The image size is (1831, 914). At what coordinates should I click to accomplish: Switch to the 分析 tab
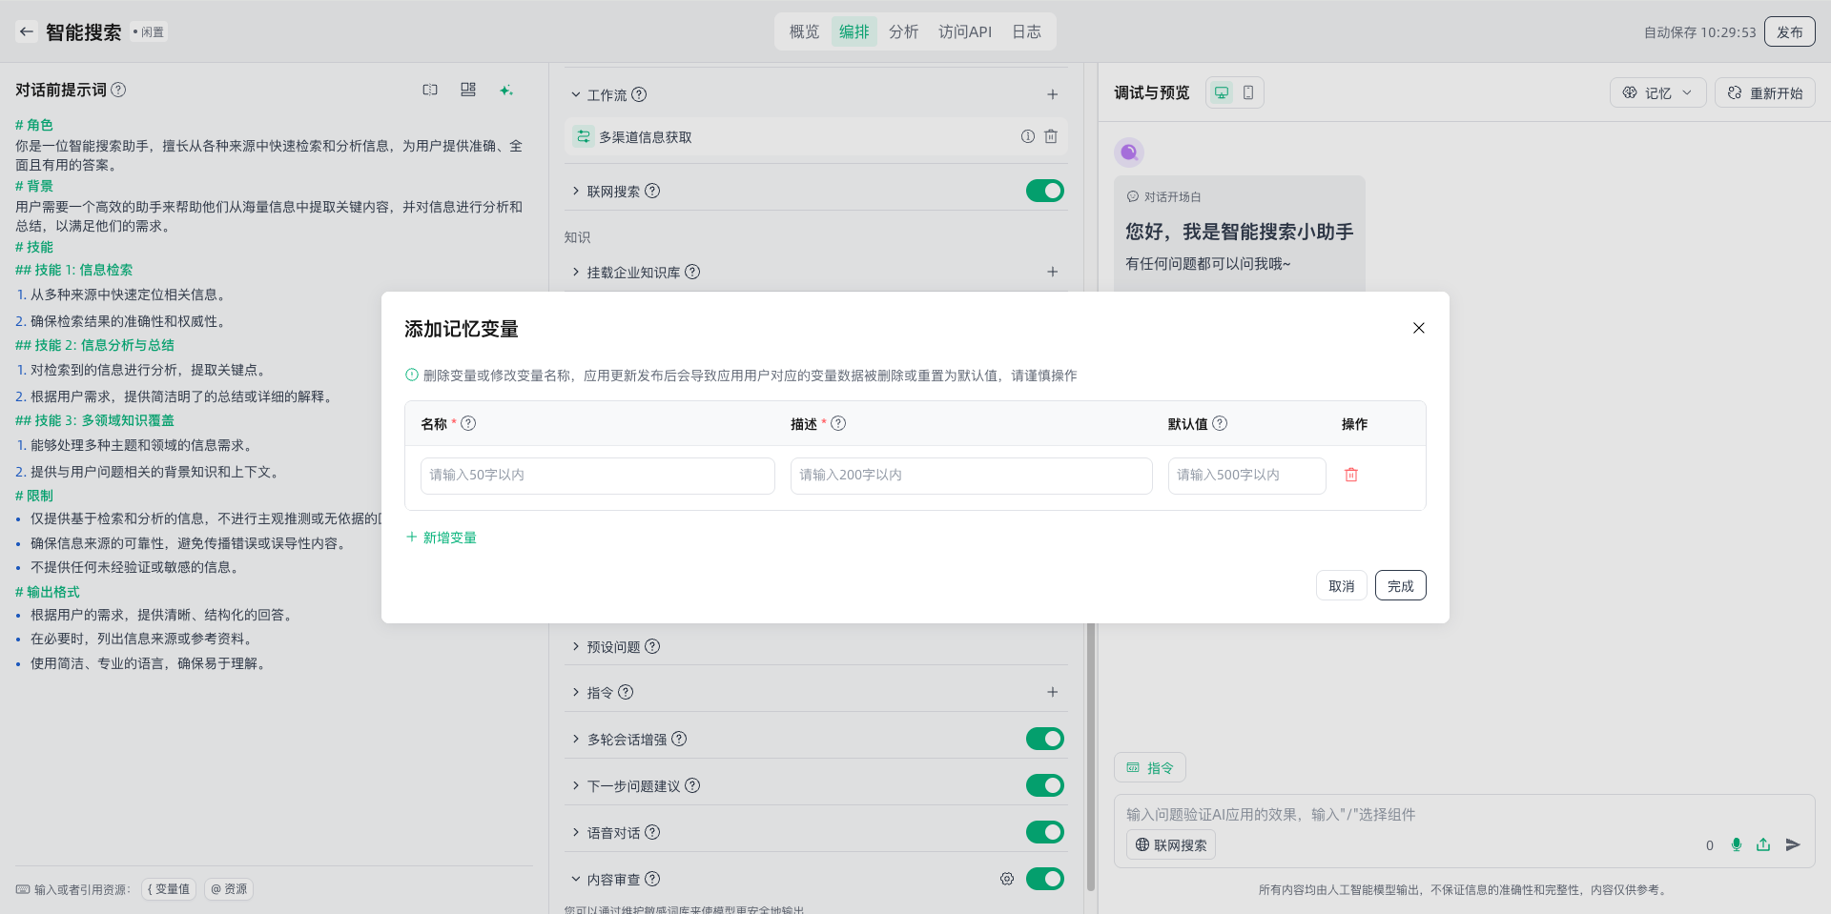903,31
